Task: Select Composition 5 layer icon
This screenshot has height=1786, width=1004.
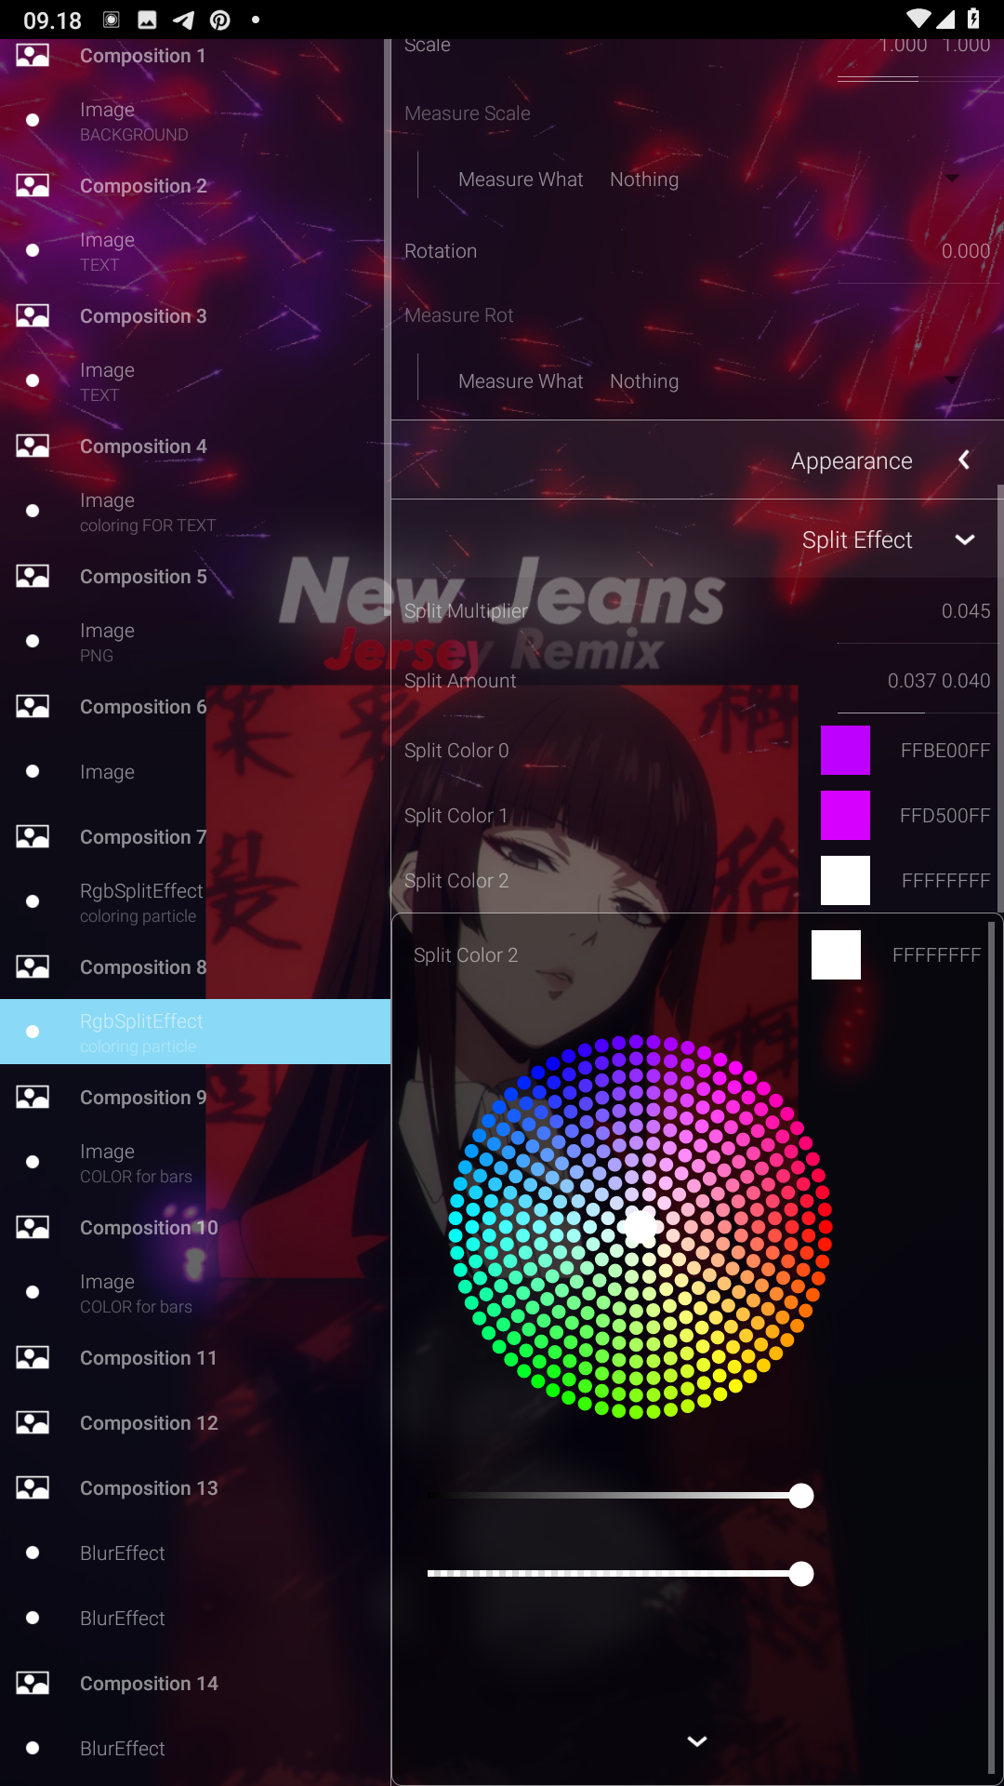Action: (33, 577)
